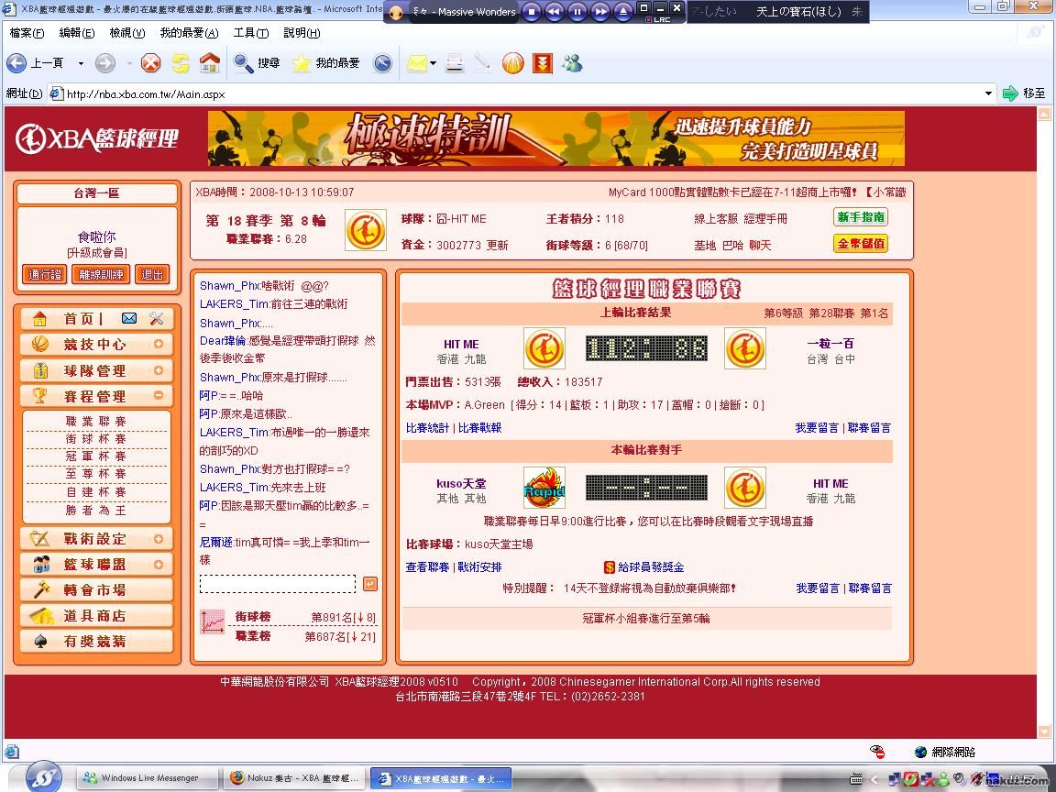Expand the 戰術設定 sidebar section
The width and height of the screenshot is (1056, 792).
[159, 539]
